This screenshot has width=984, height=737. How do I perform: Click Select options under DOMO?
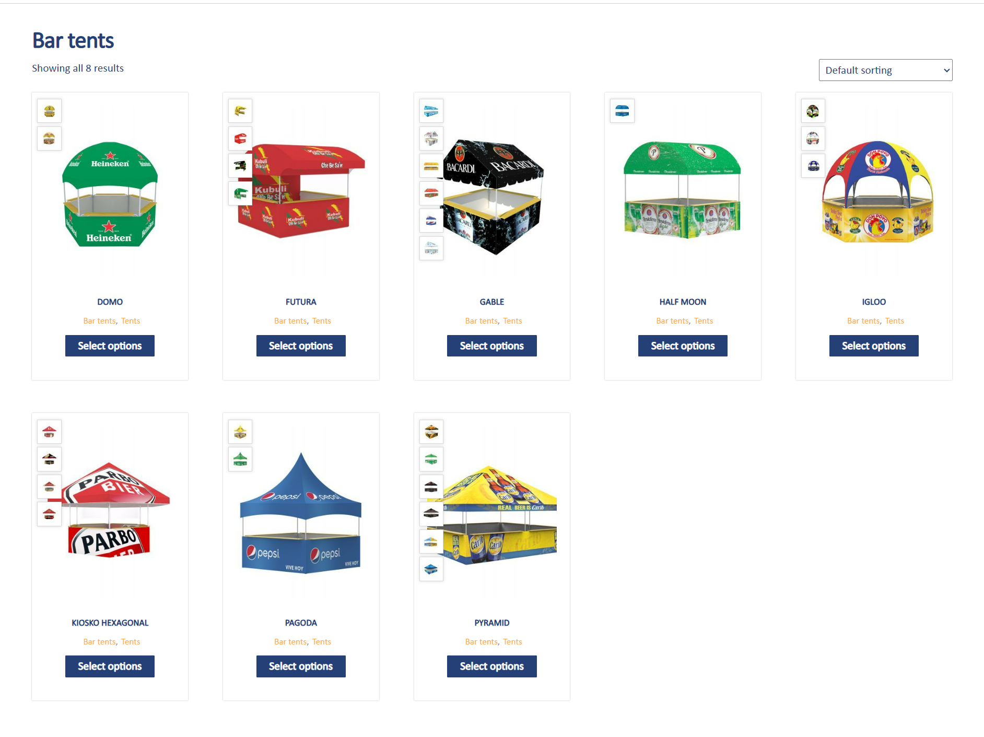coord(110,346)
